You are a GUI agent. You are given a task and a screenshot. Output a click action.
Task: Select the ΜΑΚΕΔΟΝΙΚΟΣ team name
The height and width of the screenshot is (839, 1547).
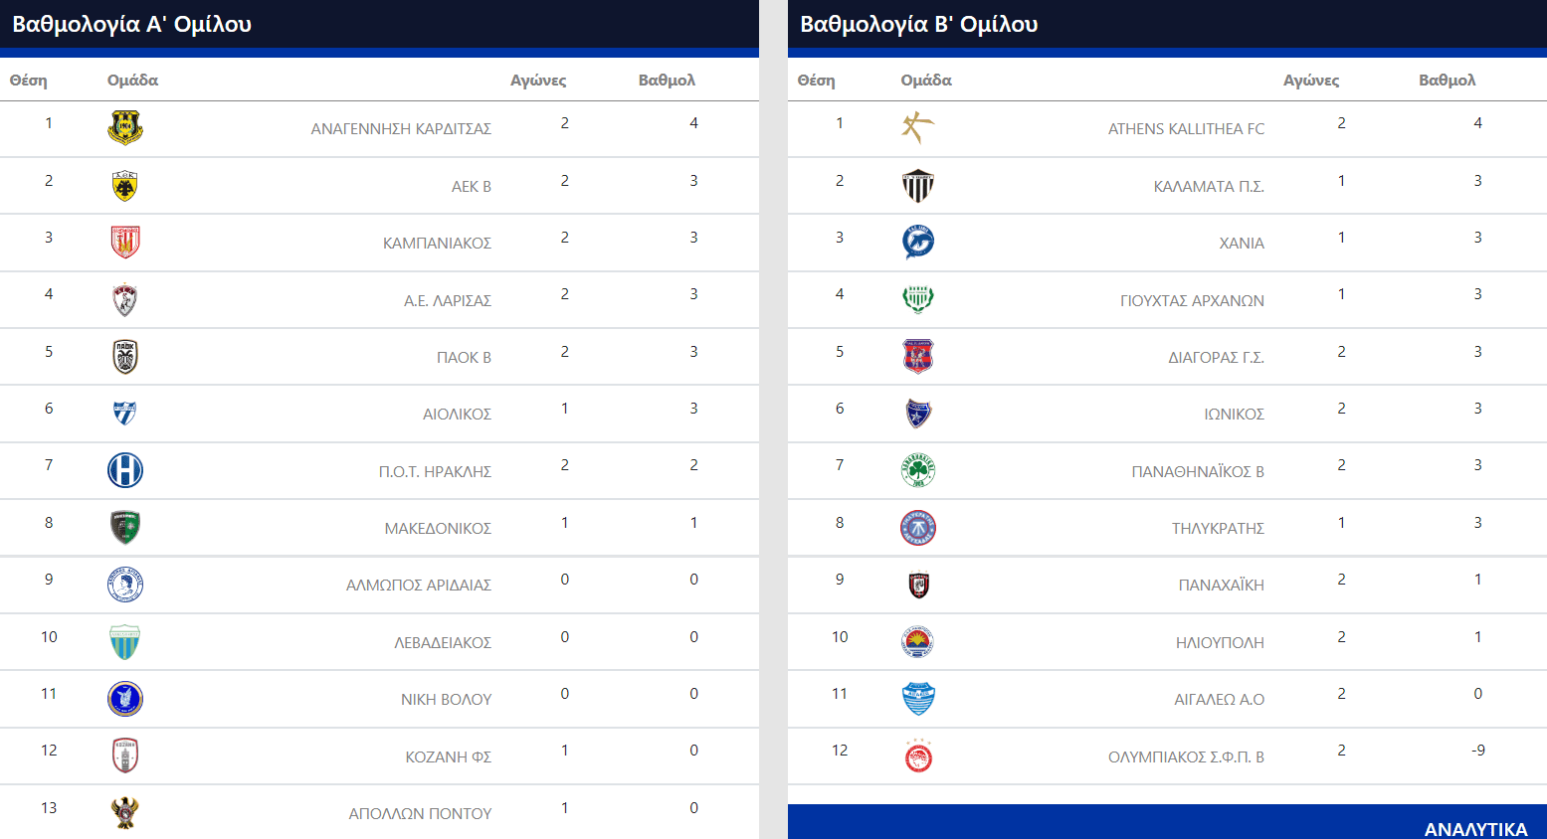click(438, 529)
